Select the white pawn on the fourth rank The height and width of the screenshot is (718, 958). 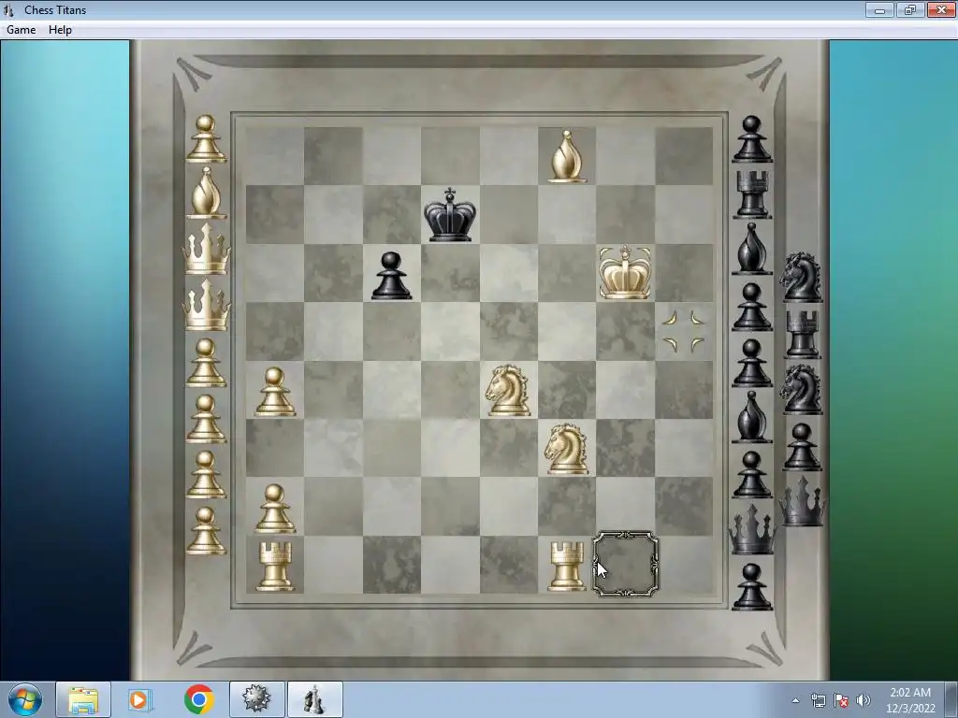coord(275,392)
